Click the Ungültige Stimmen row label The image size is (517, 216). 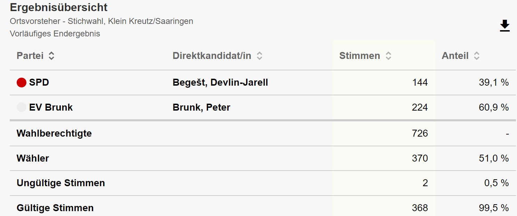[61, 183]
